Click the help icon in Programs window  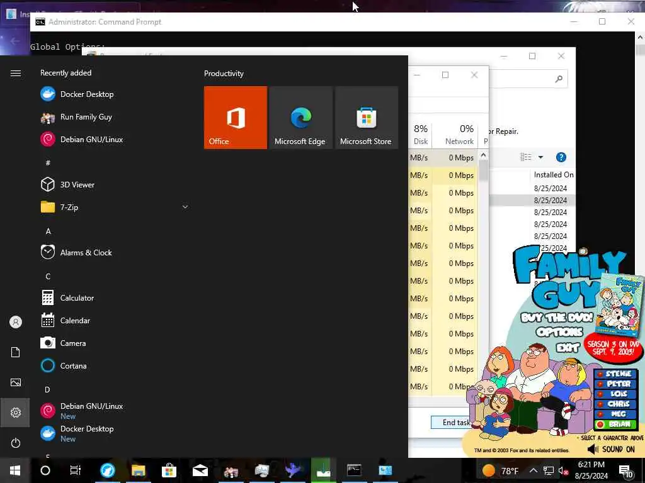pos(561,157)
